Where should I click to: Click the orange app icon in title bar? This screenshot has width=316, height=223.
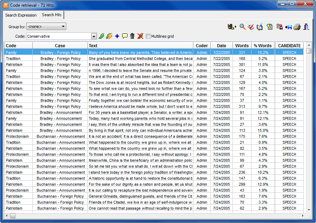coord(6,5)
